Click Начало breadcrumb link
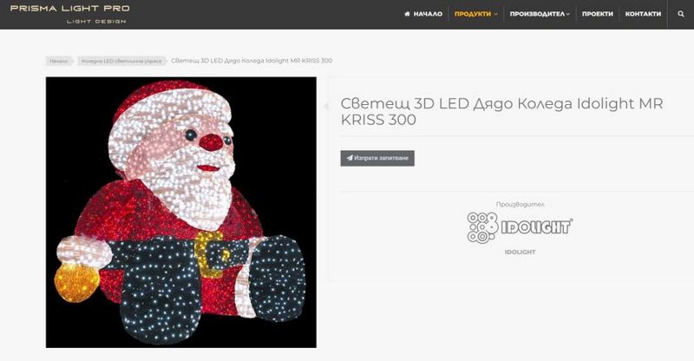694x361 pixels. click(58, 61)
